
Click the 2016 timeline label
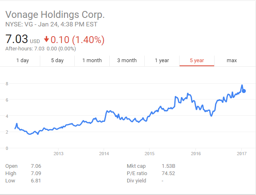[x=196, y=154]
